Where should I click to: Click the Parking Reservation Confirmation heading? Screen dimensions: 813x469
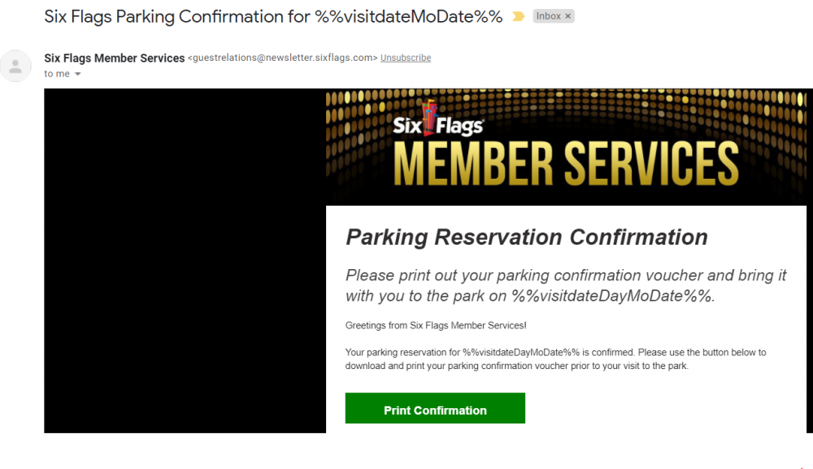click(526, 237)
